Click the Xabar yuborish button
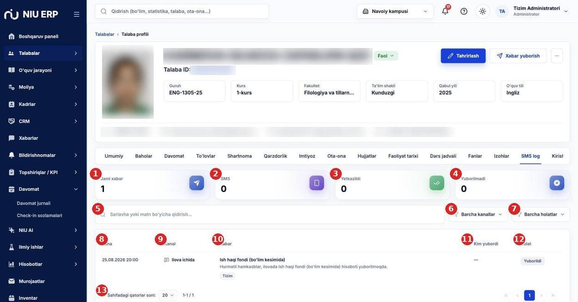The height and width of the screenshot is (302, 578). (x=518, y=56)
